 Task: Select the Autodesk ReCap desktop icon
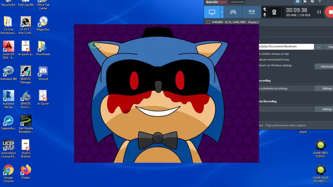(8, 99)
